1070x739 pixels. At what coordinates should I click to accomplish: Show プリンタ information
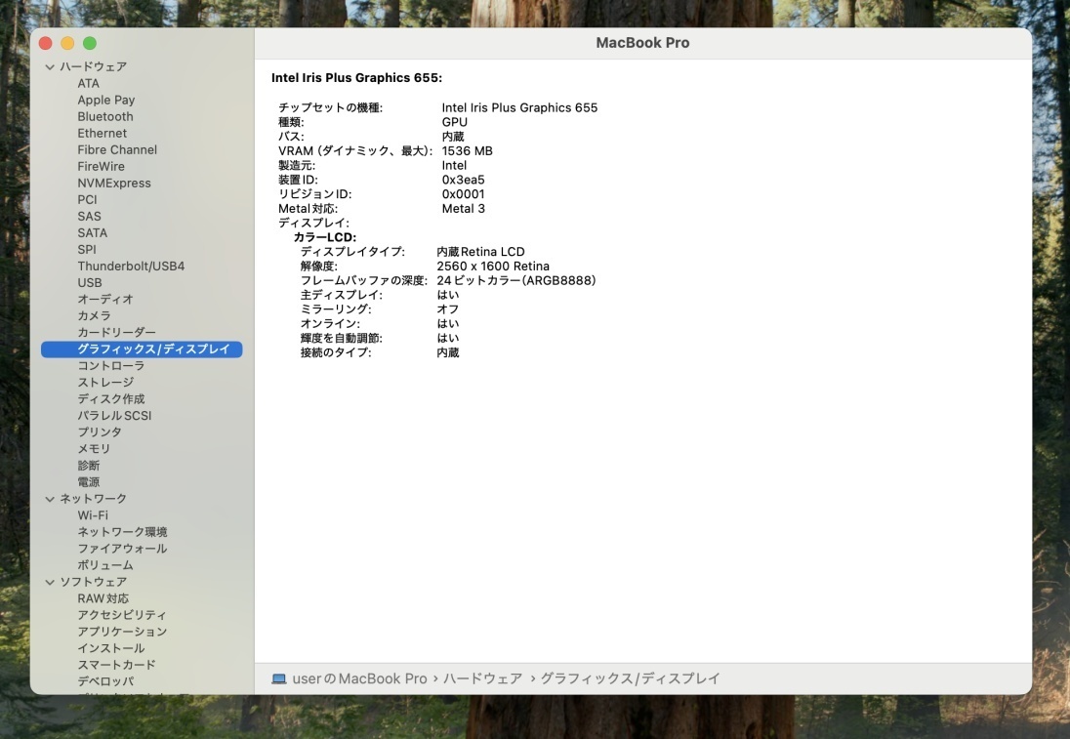pyautogui.click(x=100, y=431)
